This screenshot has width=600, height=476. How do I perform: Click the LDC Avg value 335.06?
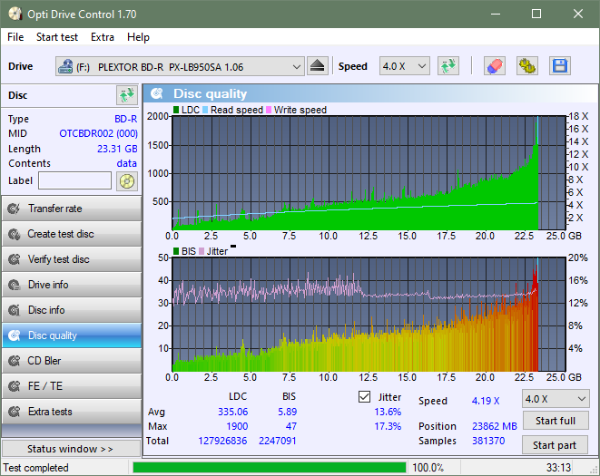(233, 412)
